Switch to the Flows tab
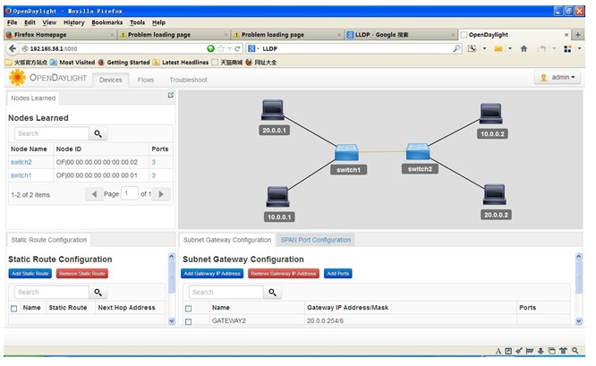This screenshot has width=596, height=366. pyautogui.click(x=146, y=80)
